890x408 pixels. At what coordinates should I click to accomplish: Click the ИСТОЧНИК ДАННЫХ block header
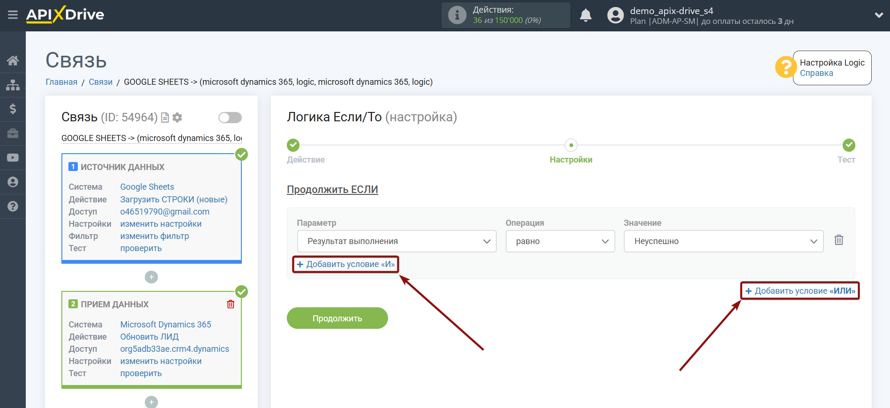(122, 167)
